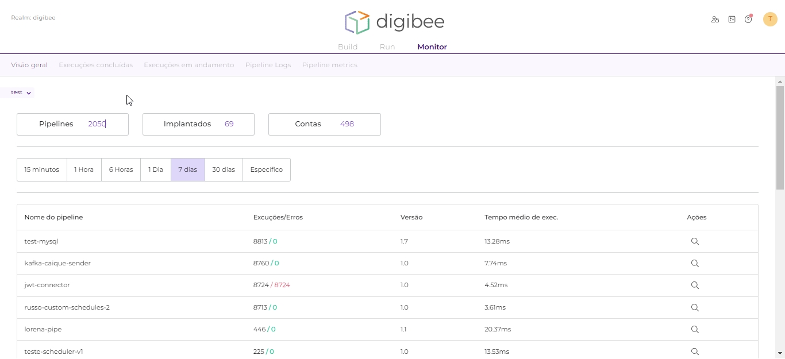Click the 'Implantados' count card
This screenshot has width=785, height=359.
click(198, 124)
